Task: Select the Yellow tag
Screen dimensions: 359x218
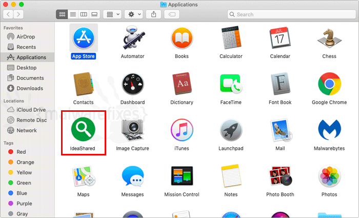Action: pyautogui.click(x=28, y=172)
